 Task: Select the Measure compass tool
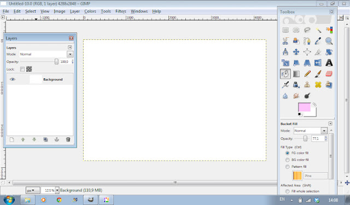(x=285, y=52)
